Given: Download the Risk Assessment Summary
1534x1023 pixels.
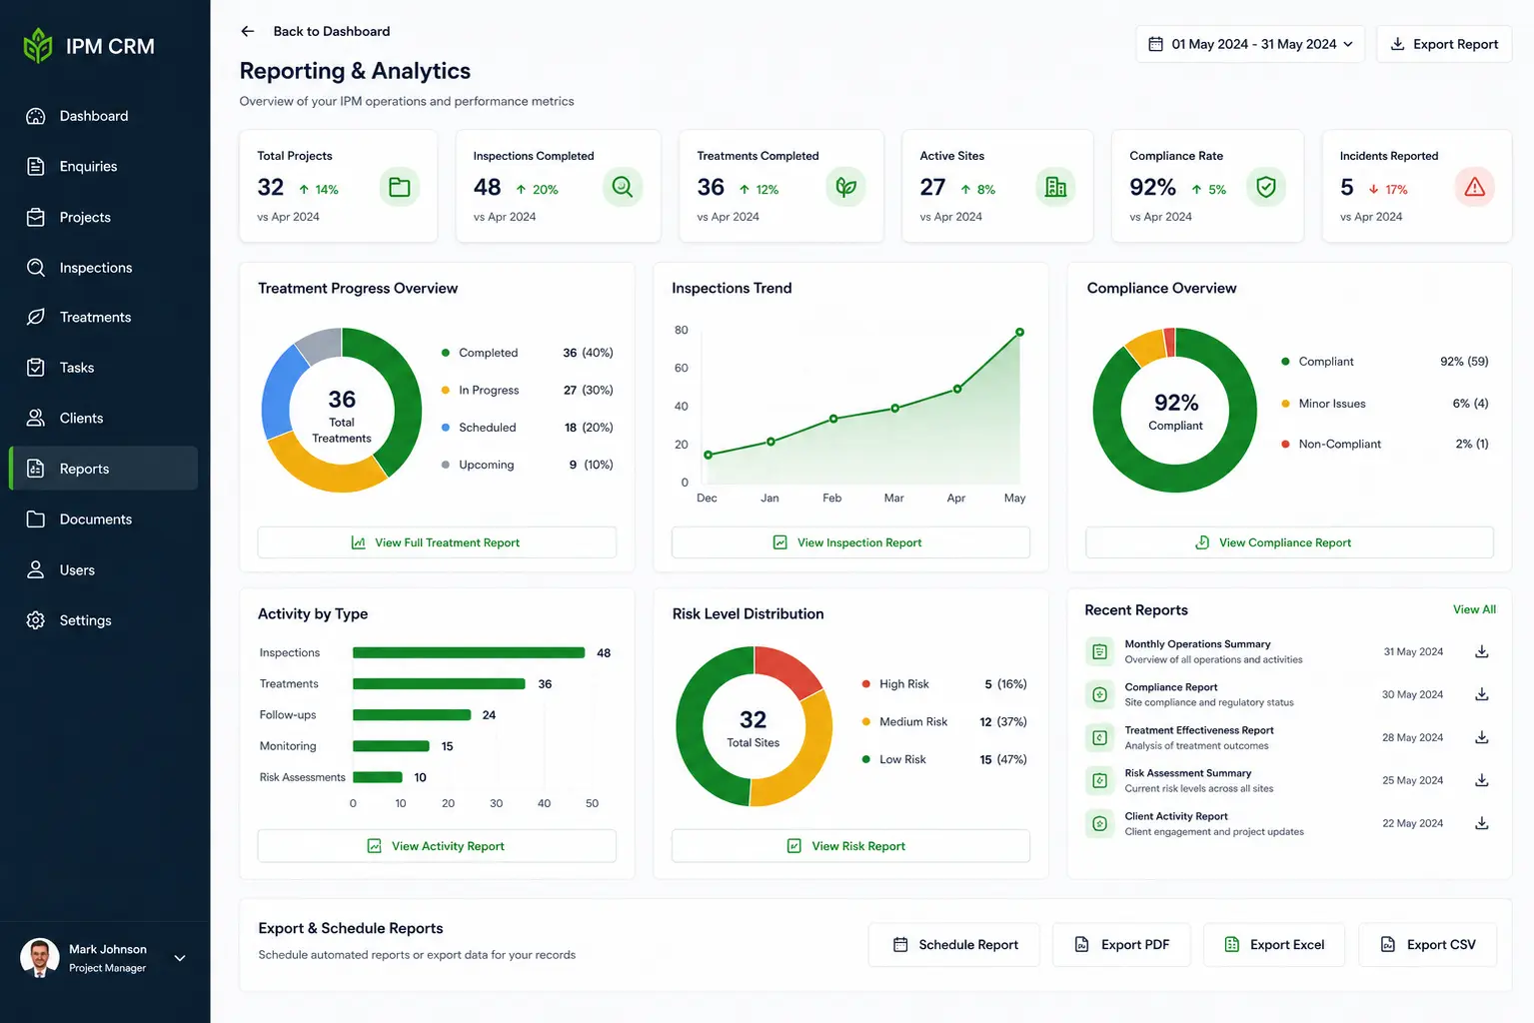Looking at the screenshot, I should (1482, 780).
